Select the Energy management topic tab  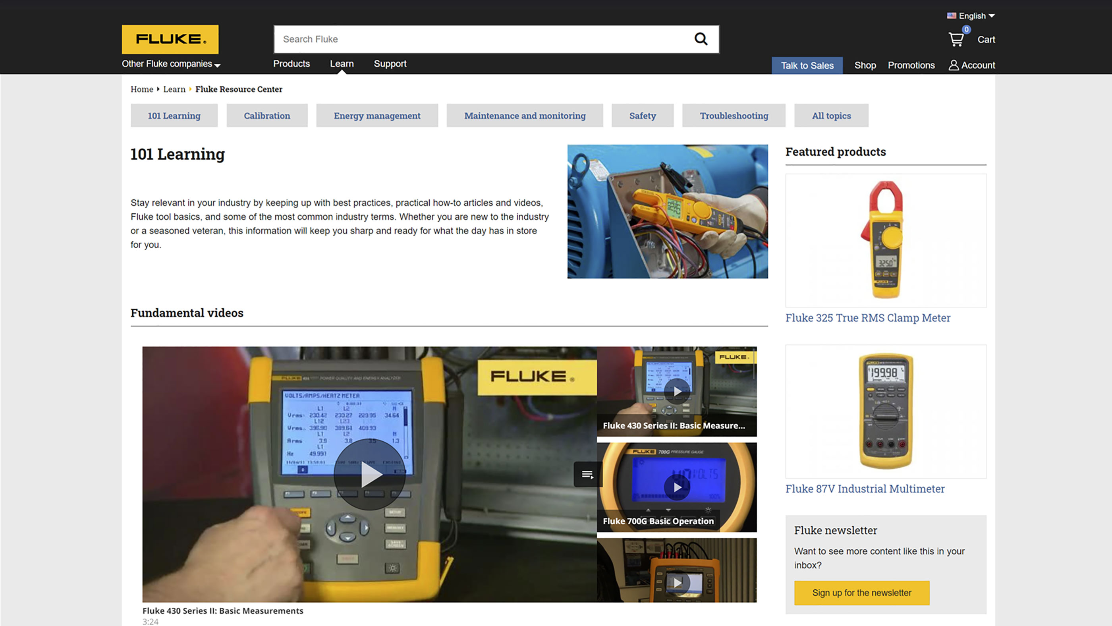click(x=377, y=115)
